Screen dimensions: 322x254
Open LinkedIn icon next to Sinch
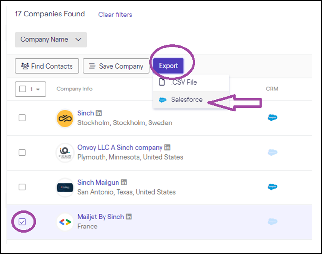point(99,113)
